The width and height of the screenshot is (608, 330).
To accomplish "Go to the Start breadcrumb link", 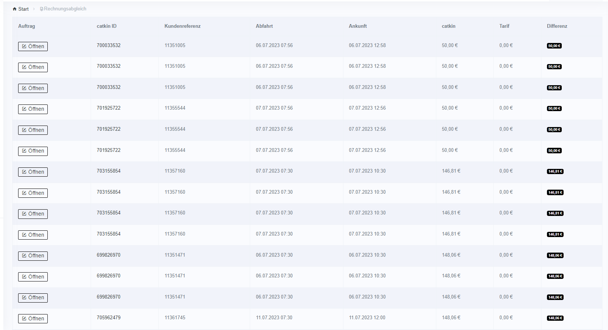I will (23, 9).
